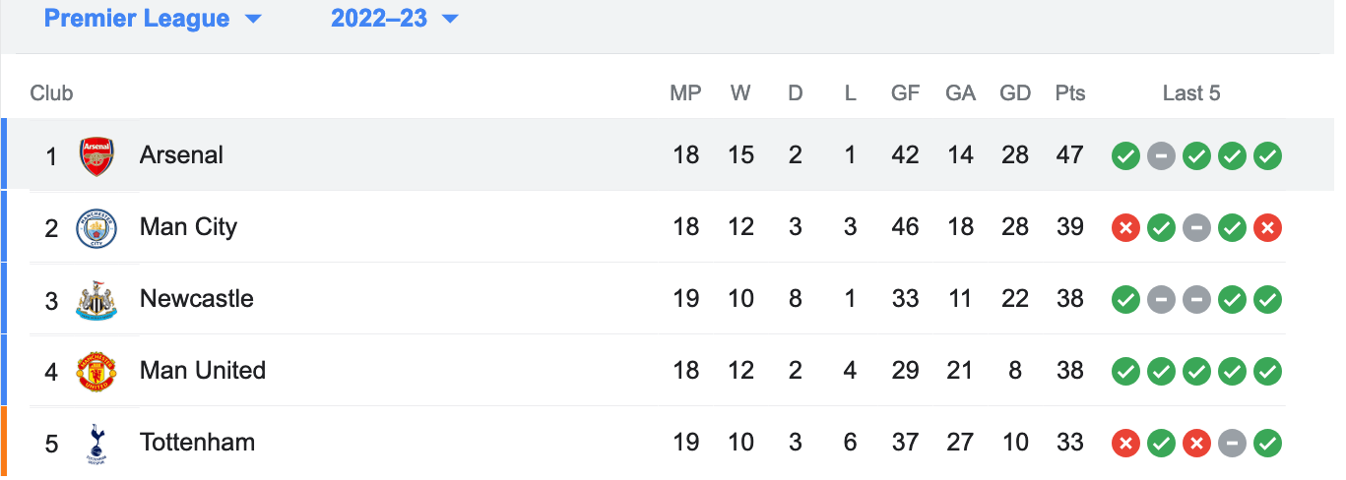The height and width of the screenshot is (480, 1346).
Task: Click Man City's first red loss icon
Action: [x=1126, y=227]
